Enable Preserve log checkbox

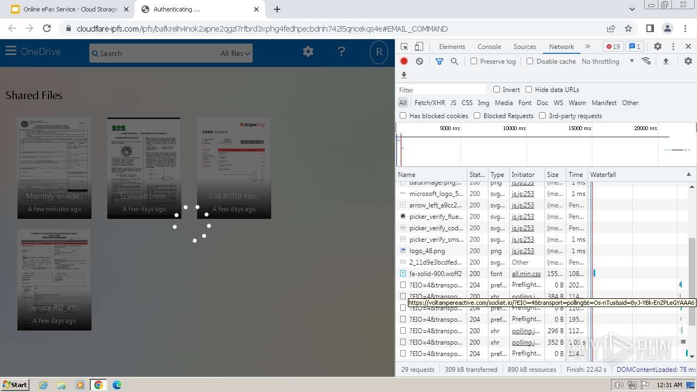[474, 62]
